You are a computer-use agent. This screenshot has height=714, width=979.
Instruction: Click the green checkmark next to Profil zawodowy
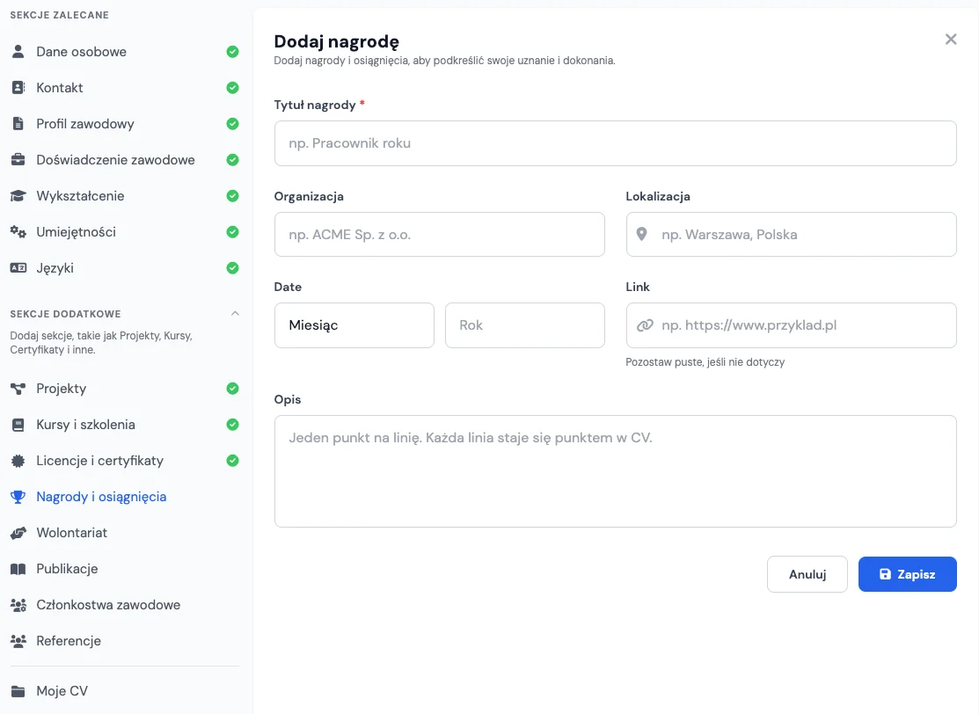point(232,124)
